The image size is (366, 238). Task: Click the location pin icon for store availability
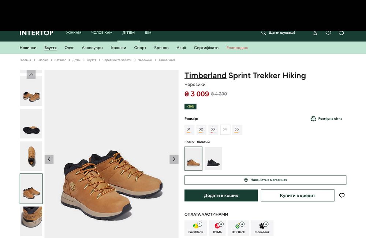[x=246, y=180]
